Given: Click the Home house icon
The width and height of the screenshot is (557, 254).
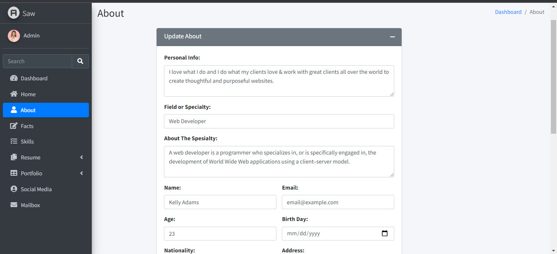Looking at the screenshot, I should tap(14, 94).
